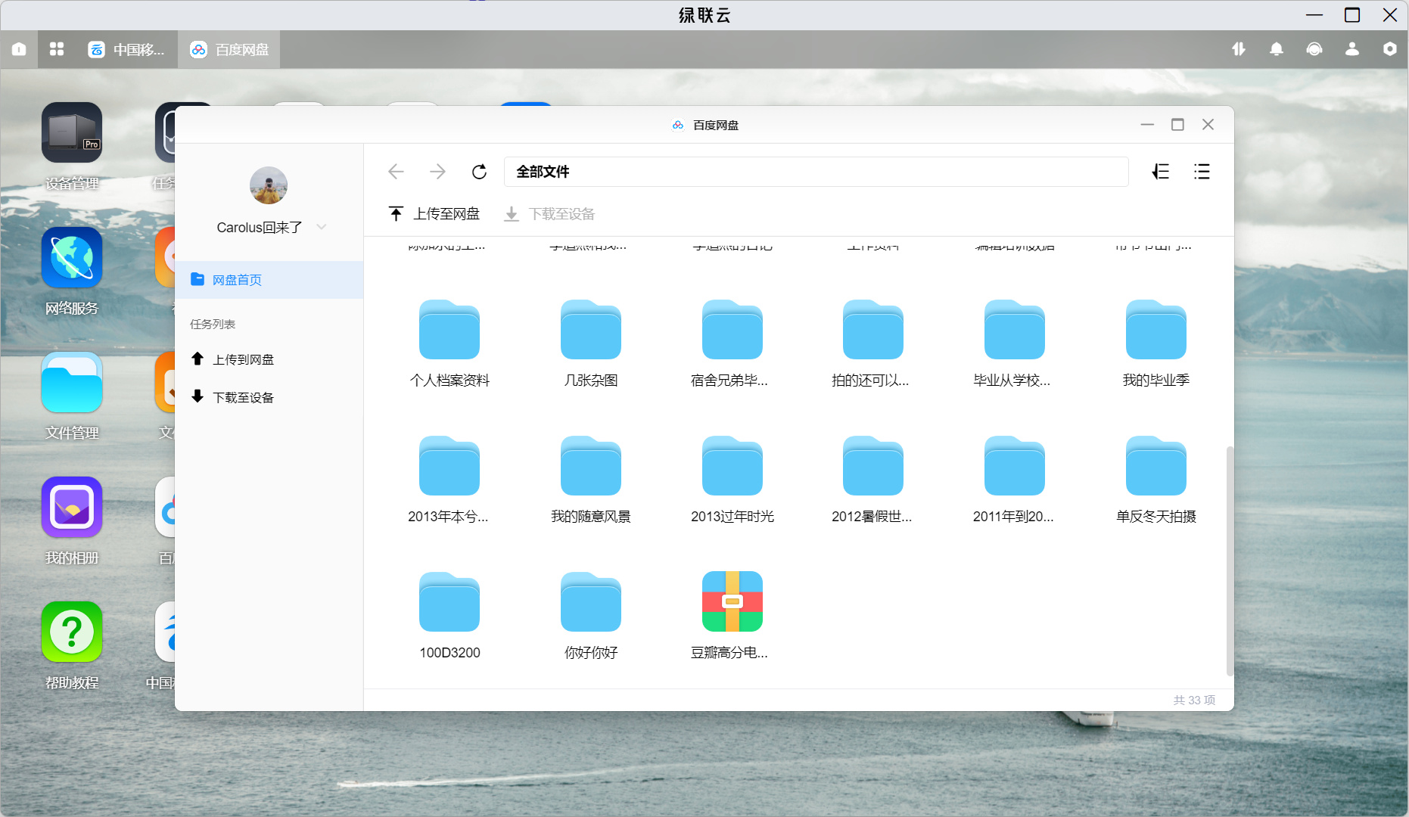1409x817 pixels.
Task: Open user account menu in top bar
Action: point(1352,49)
